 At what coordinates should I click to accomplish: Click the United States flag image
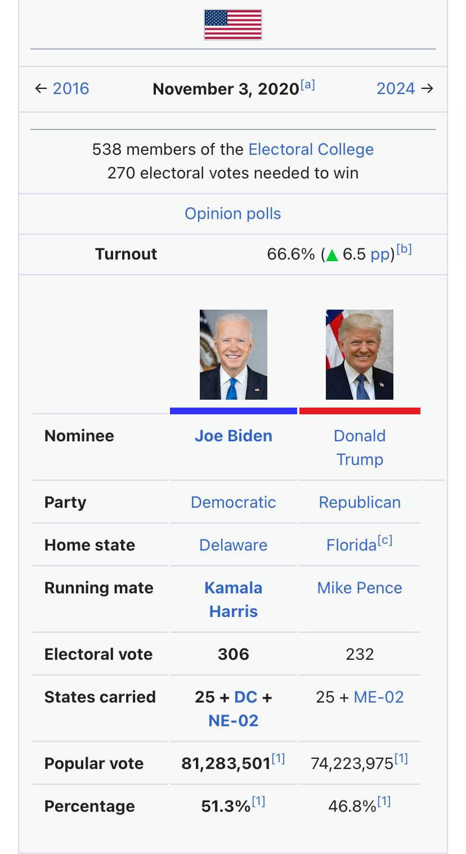[x=233, y=25]
